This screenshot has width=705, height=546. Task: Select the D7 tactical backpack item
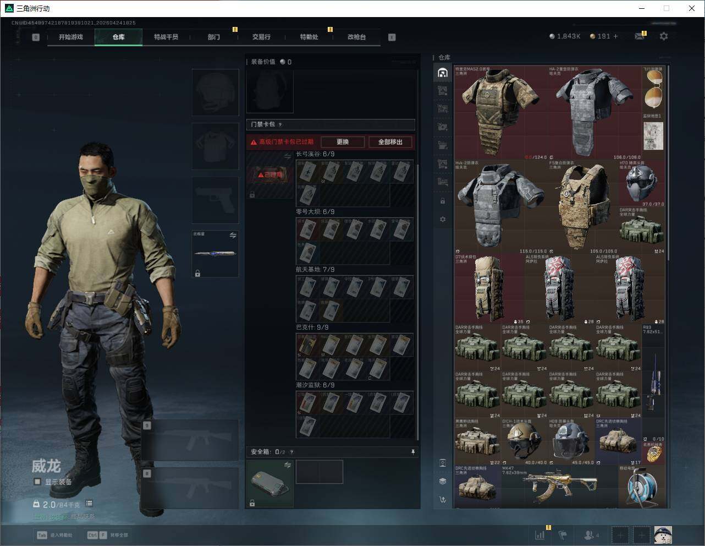489,289
